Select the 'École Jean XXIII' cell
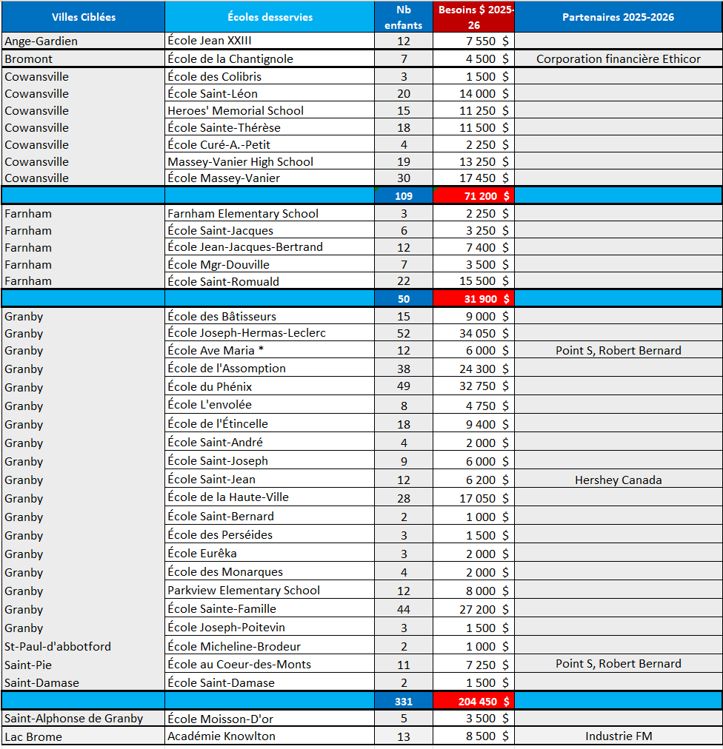The image size is (723, 749). 270,41
